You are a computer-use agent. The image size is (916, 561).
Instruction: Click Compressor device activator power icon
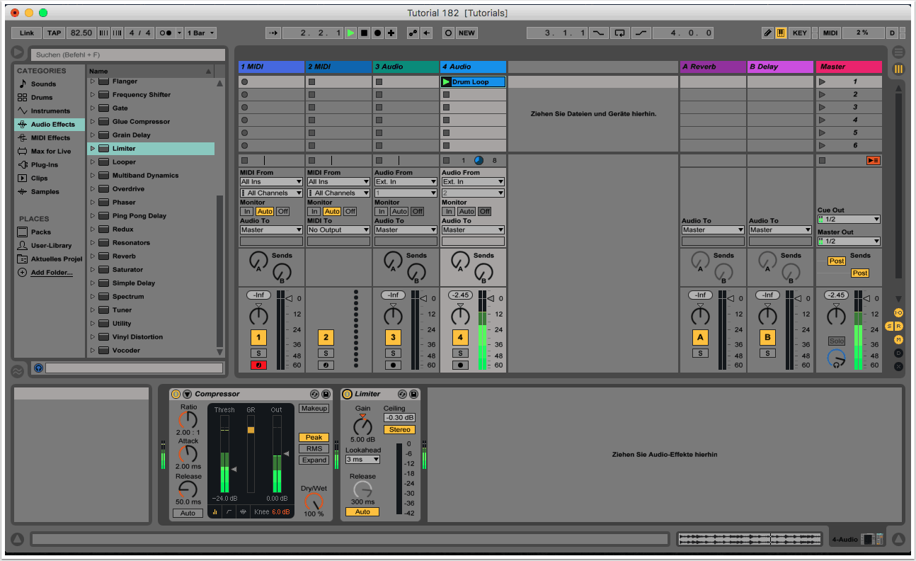tap(176, 394)
